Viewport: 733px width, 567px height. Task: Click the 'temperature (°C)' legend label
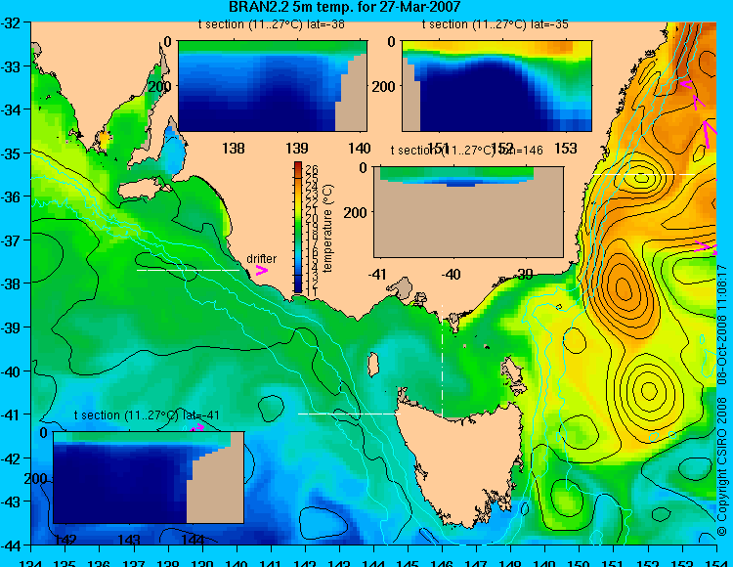(x=327, y=228)
